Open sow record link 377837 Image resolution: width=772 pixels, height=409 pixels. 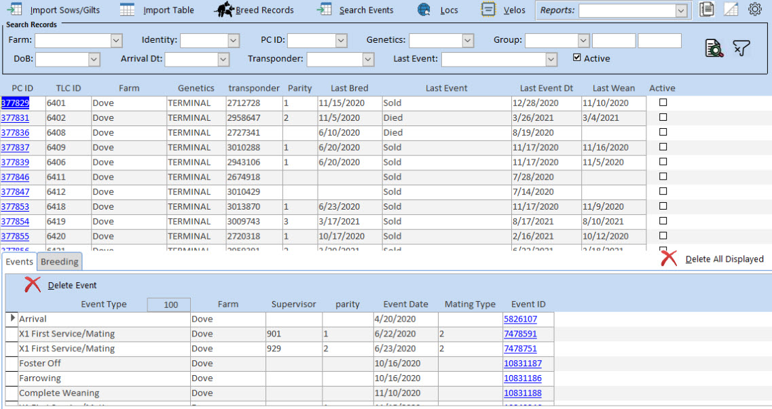click(x=15, y=147)
